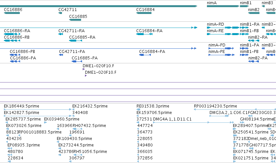The height and width of the screenshot is (163, 276).
Task: Select the EK142827.5prime EST label
Action: pos(21,113)
